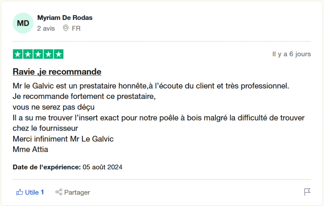Click the "Il y a 6 jours" timestamp
The width and height of the screenshot is (324, 206).
tap(291, 54)
